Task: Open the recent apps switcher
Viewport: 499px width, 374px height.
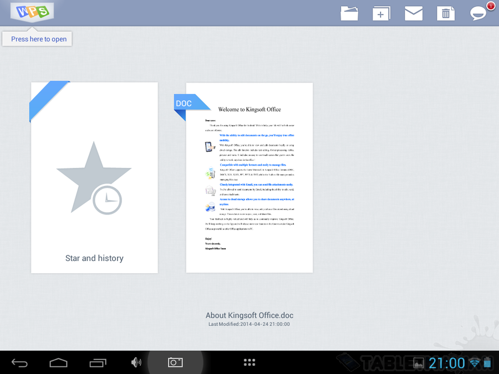Action: tap(98, 362)
